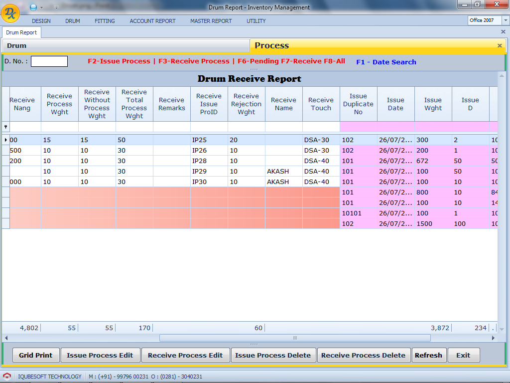Click the filter row pin icon
This screenshot has width=510, height=383.
5,127
